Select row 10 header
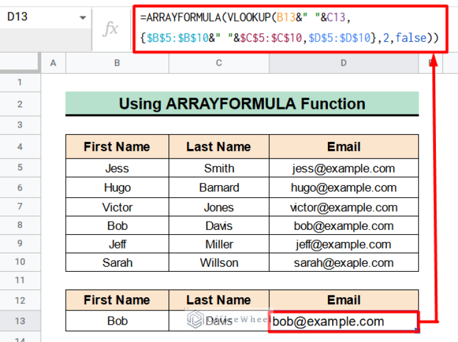 pyautogui.click(x=20, y=262)
